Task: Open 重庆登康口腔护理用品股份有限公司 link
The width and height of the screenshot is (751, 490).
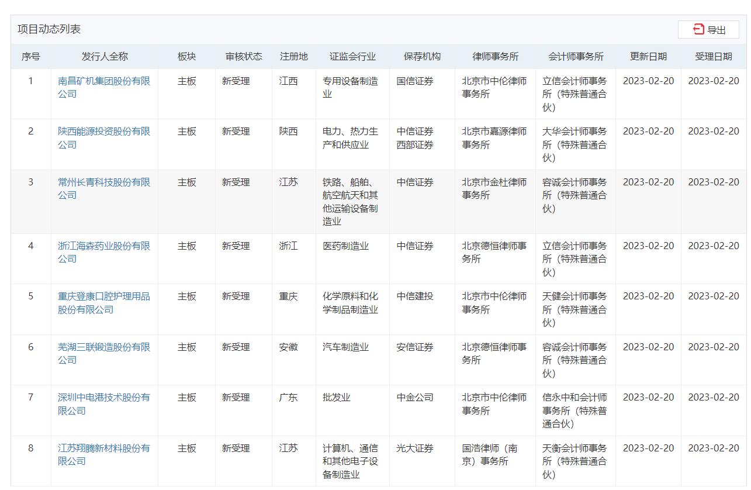Action: coord(104,303)
